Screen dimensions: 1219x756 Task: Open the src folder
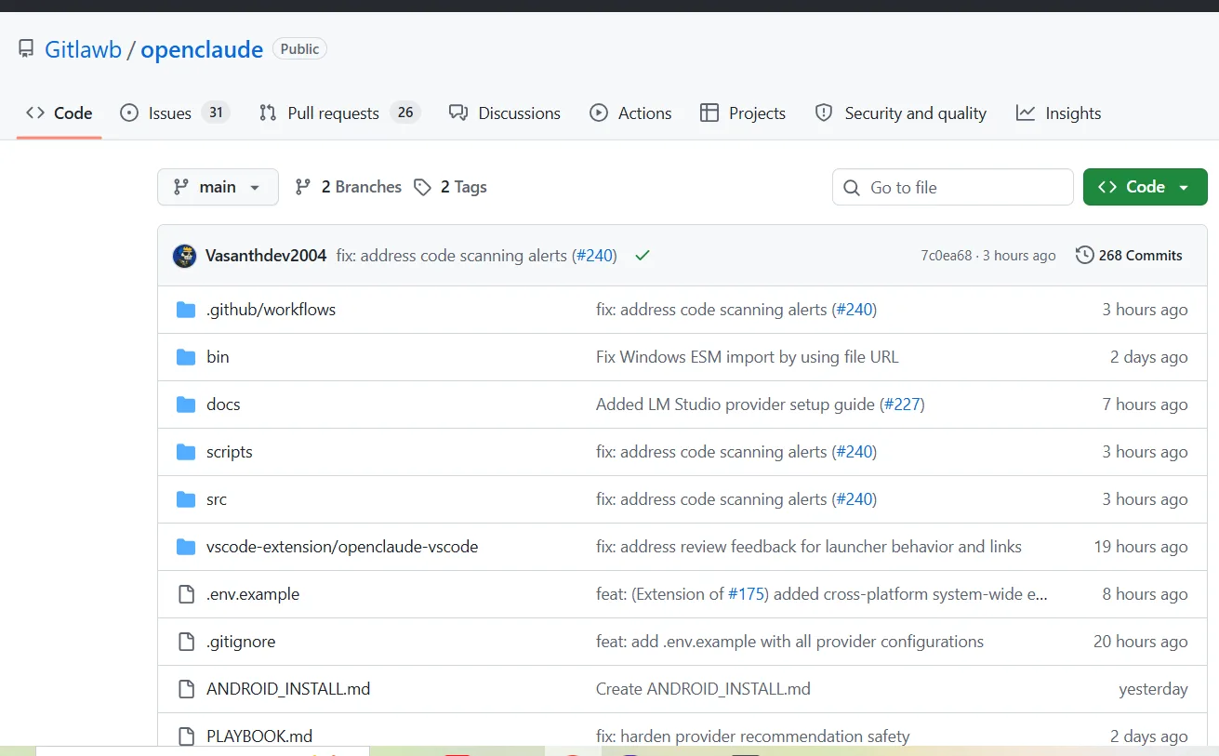pyautogui.click(x=217, y=499)
